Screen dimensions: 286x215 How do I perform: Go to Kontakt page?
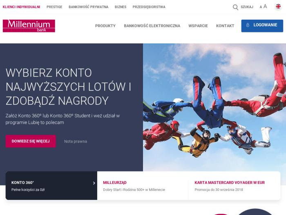[x=225, y=26]
